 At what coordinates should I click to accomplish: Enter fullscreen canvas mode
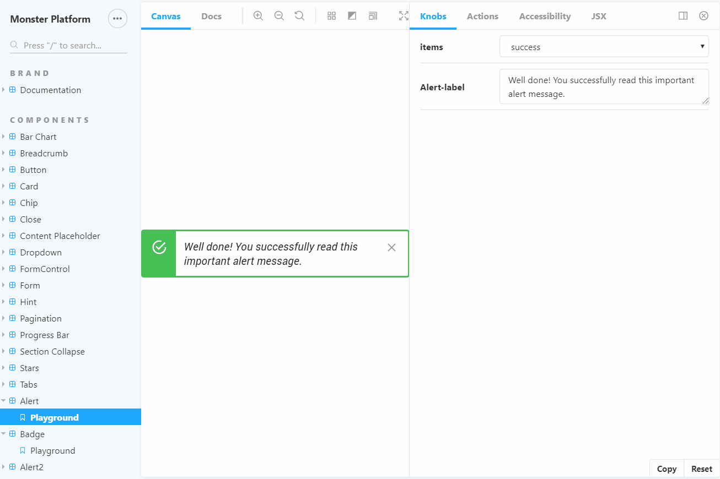(402, 16)
